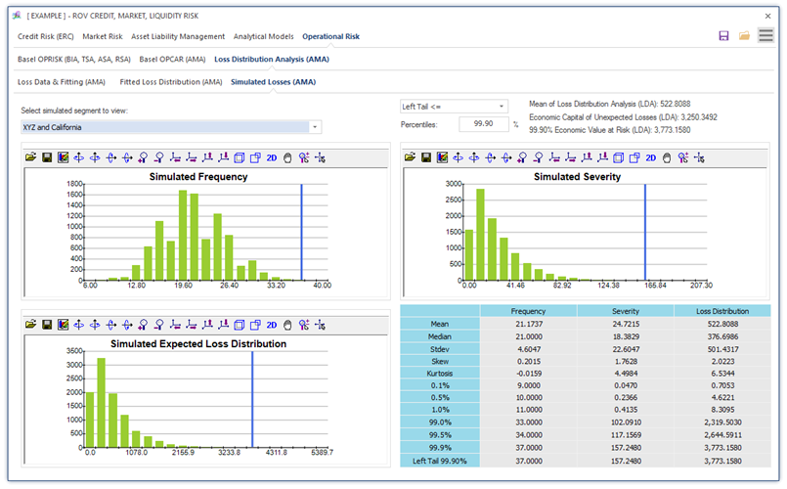Image resolution: width=787 pixels, height=489 pixels.
Task: Open the top-right folder icon
Action: [x=744, y=35]
